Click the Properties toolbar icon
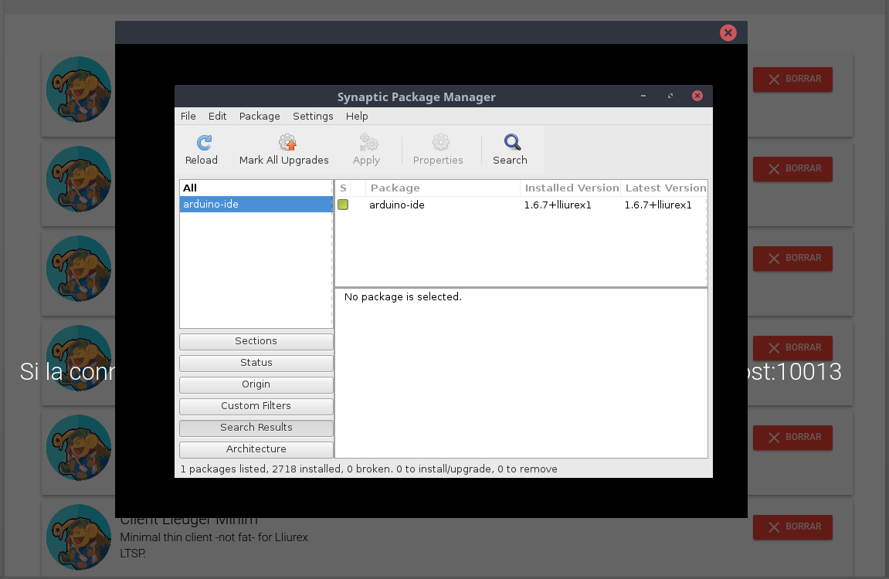This screenshot has height=579, width=889. click(440, 143)
